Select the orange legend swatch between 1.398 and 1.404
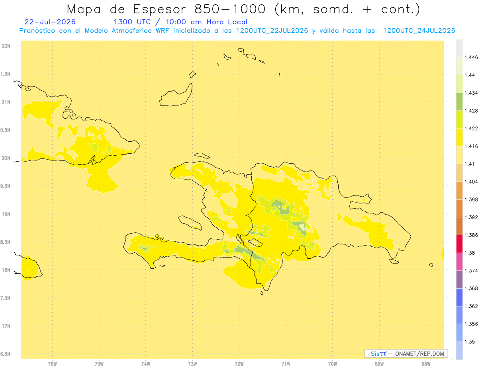This screenshot has height=369, width=478. 459,190
